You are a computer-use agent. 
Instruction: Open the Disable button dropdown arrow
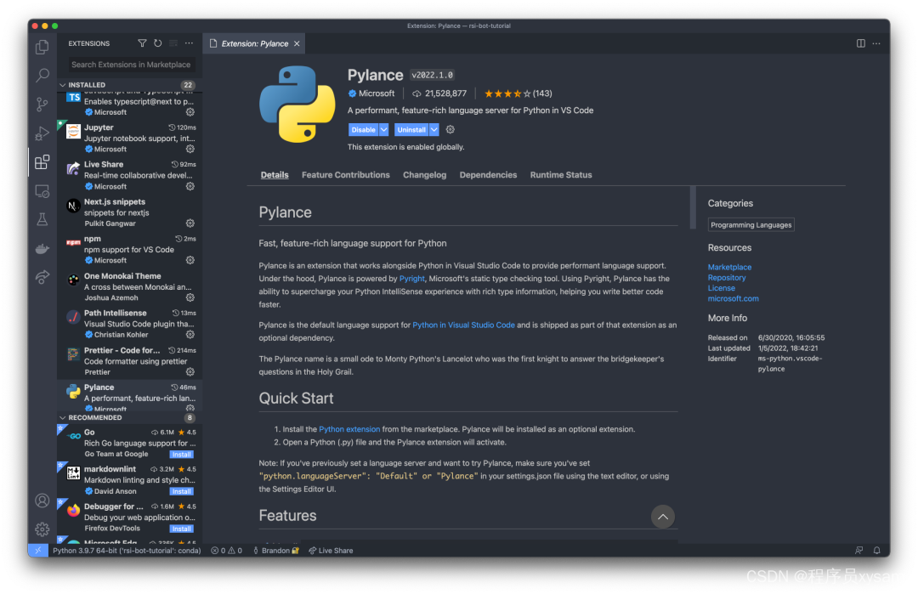click(x=384, y=130)
